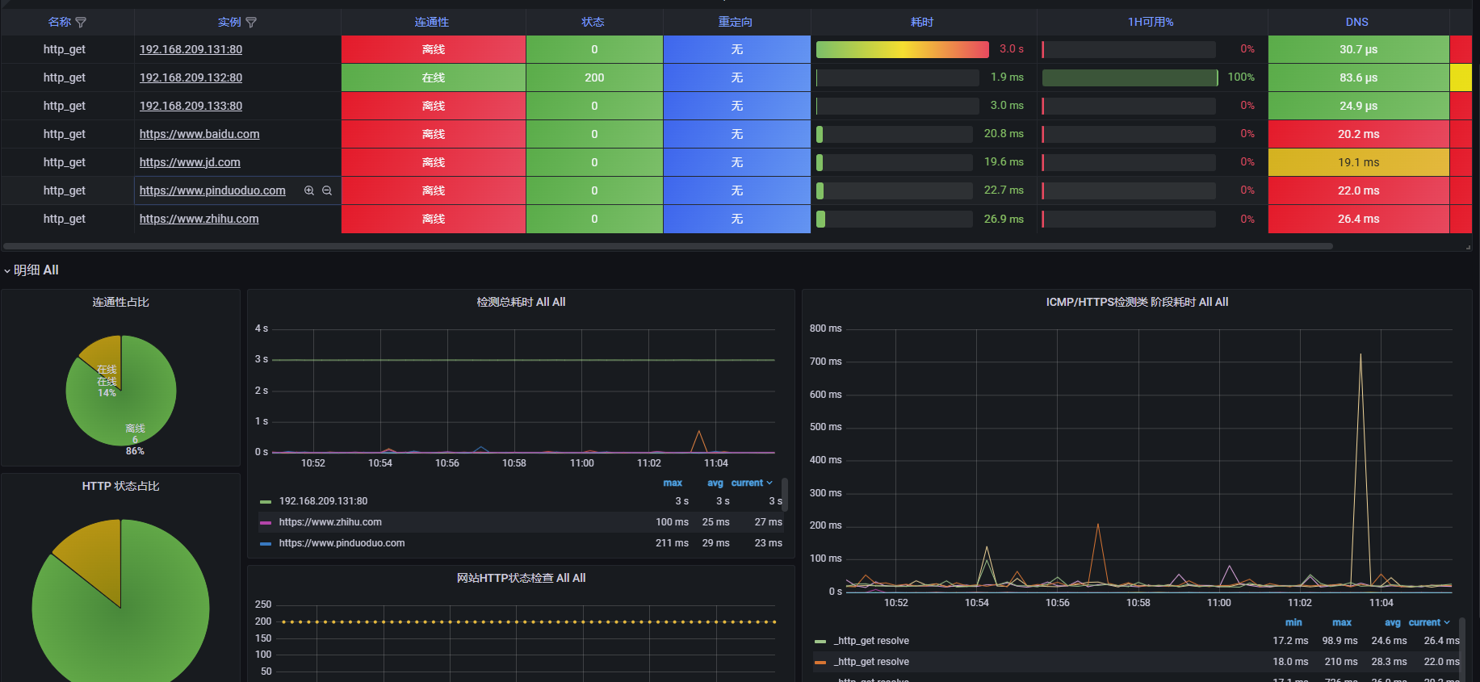Click http_get name cell in zhihu row
Viewport: 1480px width, 682px height.
coord(65,219)
